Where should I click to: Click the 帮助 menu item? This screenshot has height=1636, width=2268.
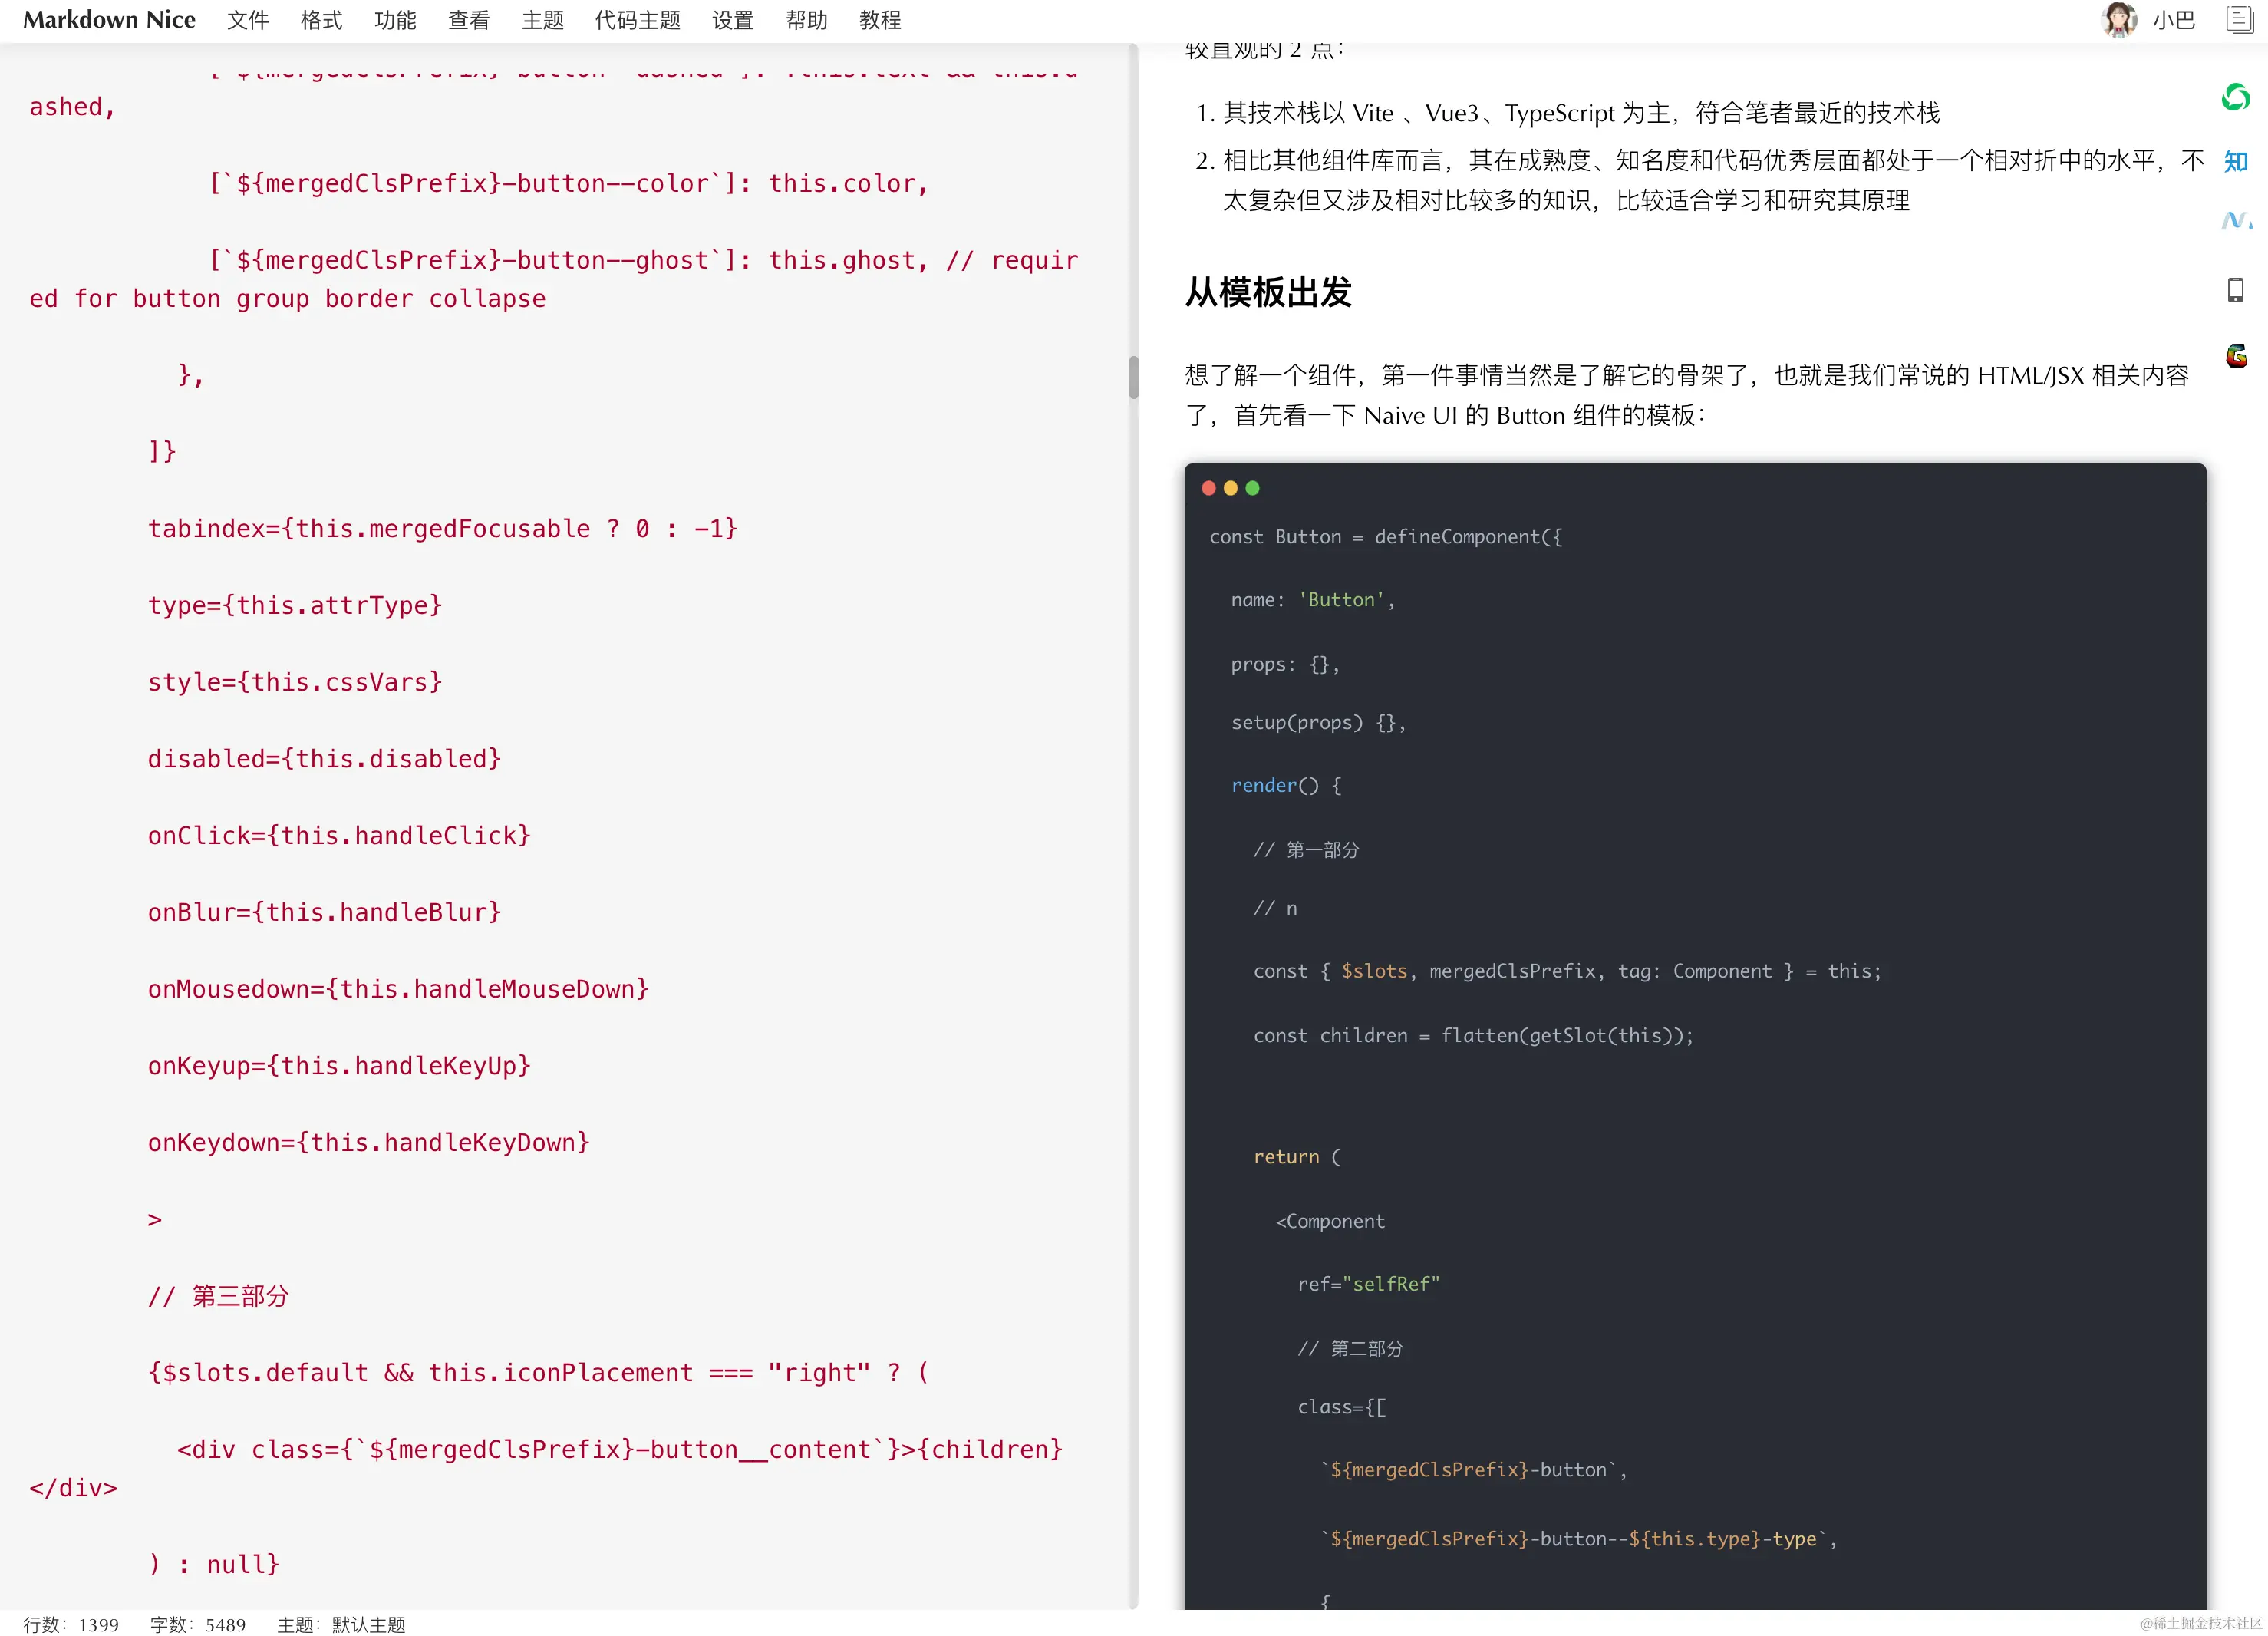(806, 20)
